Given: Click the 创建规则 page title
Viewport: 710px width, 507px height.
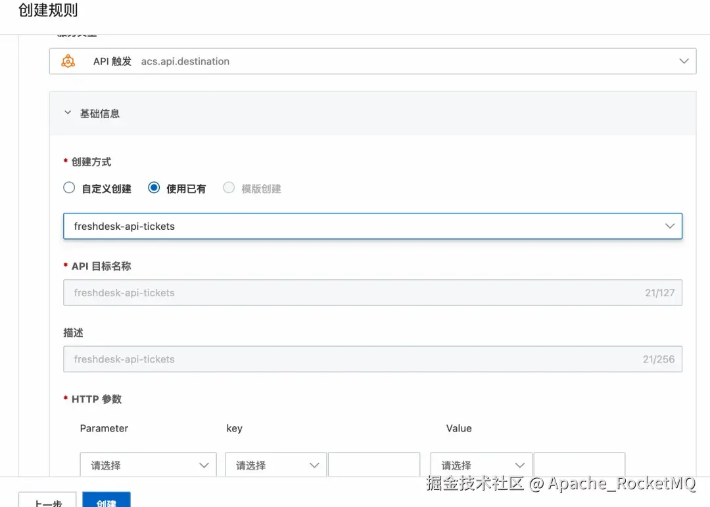Looking at the screenshot, I should (x=48, y=10).
